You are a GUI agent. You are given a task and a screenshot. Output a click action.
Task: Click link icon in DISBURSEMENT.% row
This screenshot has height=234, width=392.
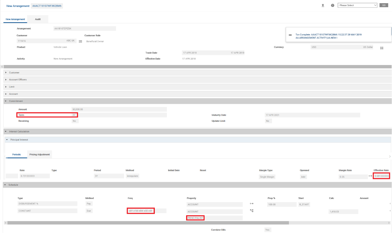(252, 204)
